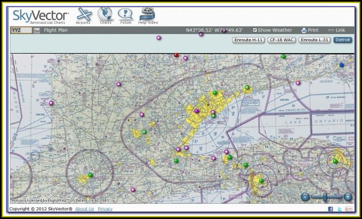Switch to Enroute H-11 chart
Image resolution: width=362 pixels, height=219 pixels.
(x=249, y=40)
